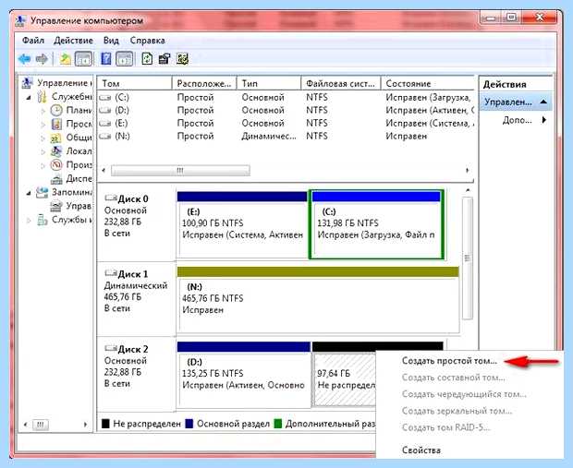Click the Refresh toolbar icon

click(147, 59)
